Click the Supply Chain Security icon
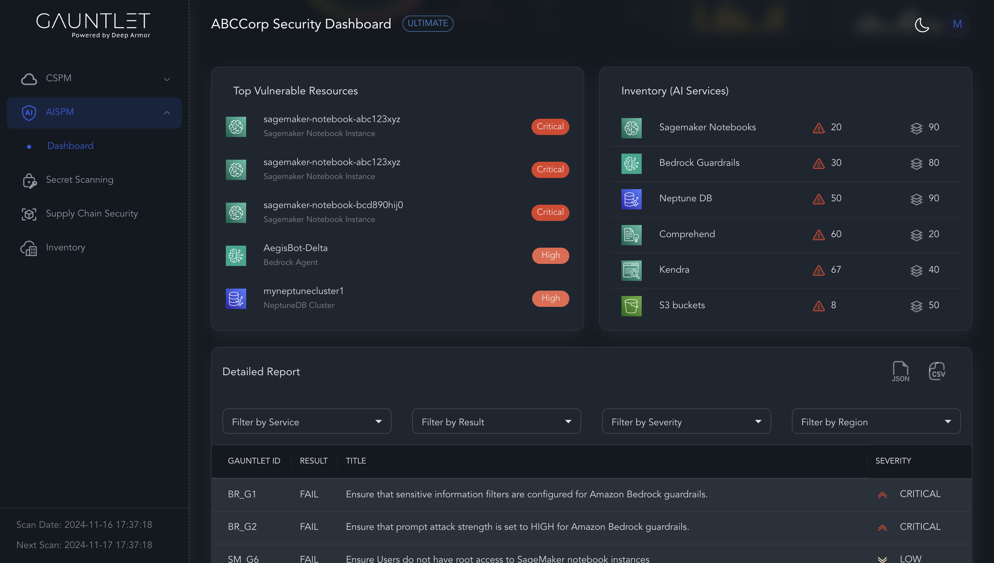 (29, 214)
